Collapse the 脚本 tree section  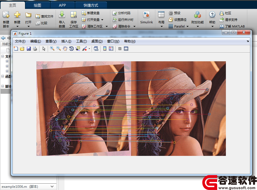[x=3, y=86]
